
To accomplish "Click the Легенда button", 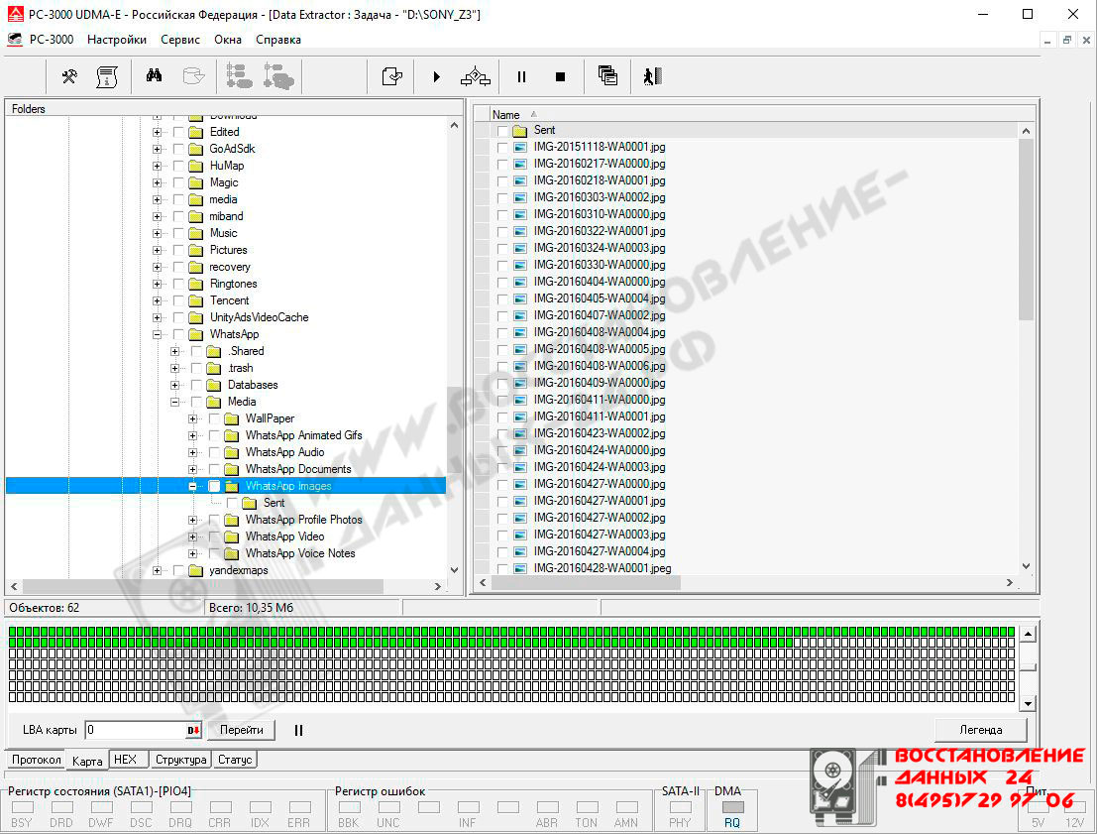I will [980, 730].
